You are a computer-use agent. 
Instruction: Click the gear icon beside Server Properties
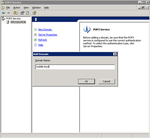pos(36,34)
